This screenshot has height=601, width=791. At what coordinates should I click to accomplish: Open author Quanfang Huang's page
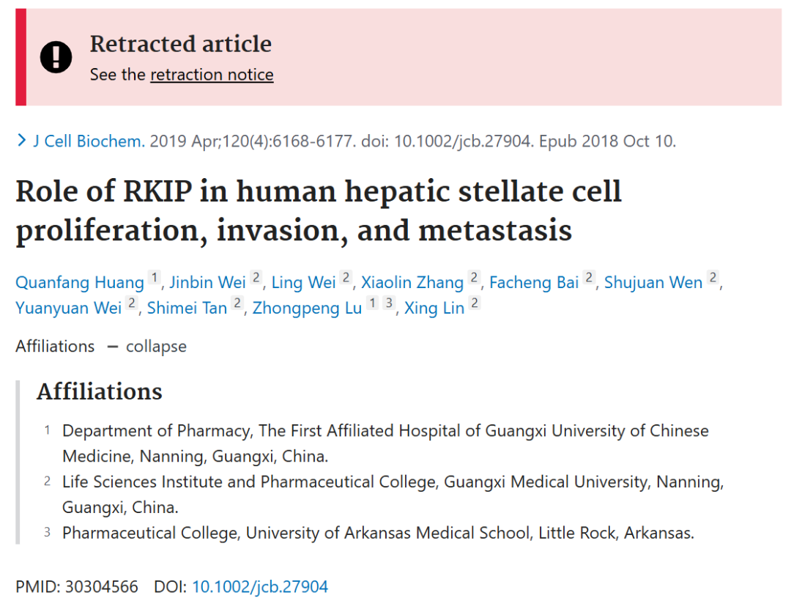coord(80,282)
